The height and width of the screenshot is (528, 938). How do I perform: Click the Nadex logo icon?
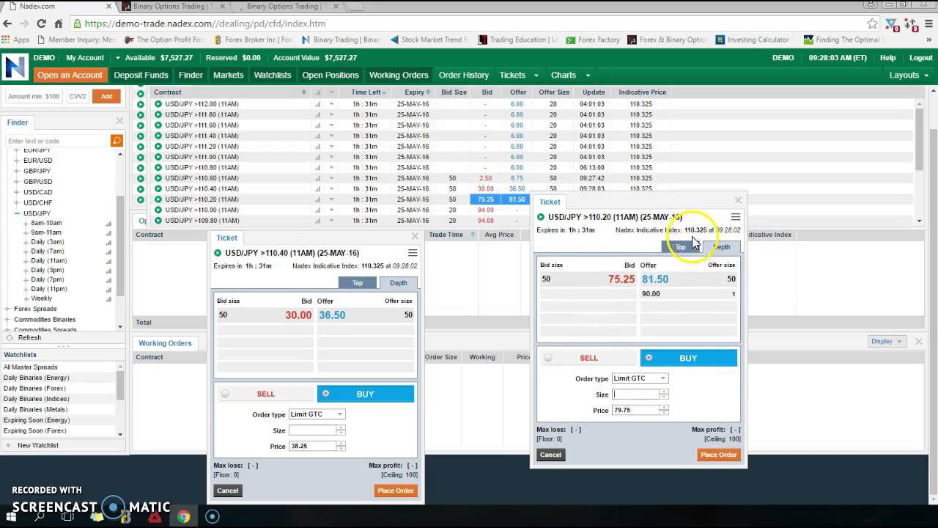15,67
